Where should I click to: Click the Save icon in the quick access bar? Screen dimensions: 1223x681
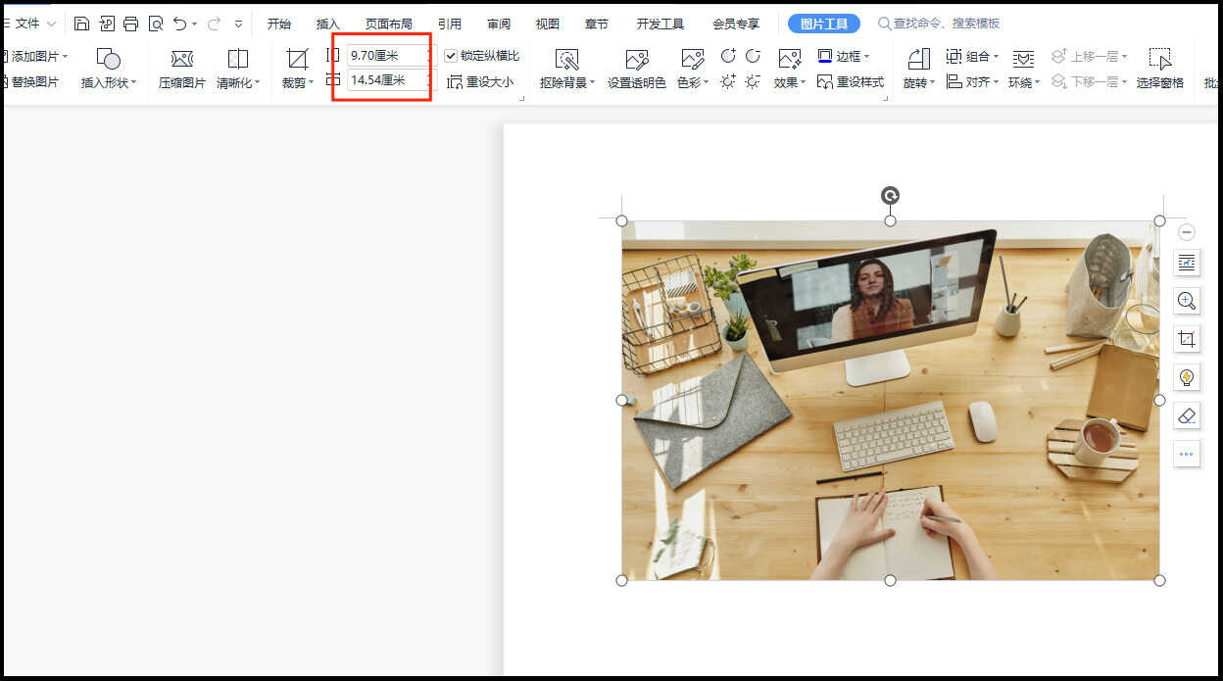(82, 23)
